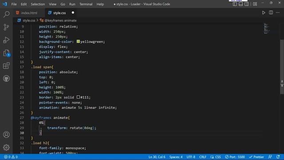Click @keyframes animate breadcrumb item
The image size is (284, 160).
point(60,20)
